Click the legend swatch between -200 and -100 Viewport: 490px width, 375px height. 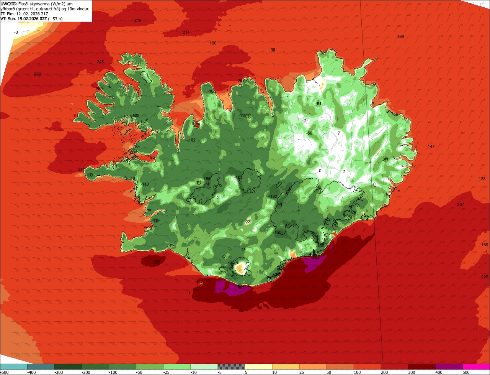click(95, 367)
